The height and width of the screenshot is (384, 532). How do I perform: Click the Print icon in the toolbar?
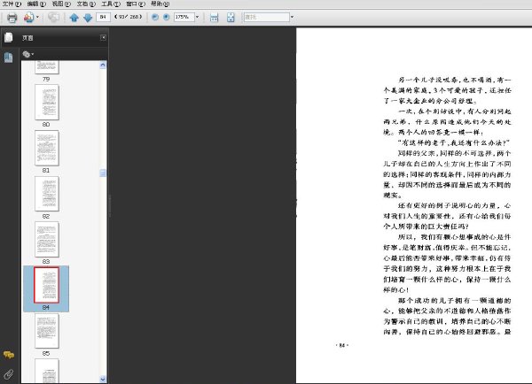click(12, 18)
